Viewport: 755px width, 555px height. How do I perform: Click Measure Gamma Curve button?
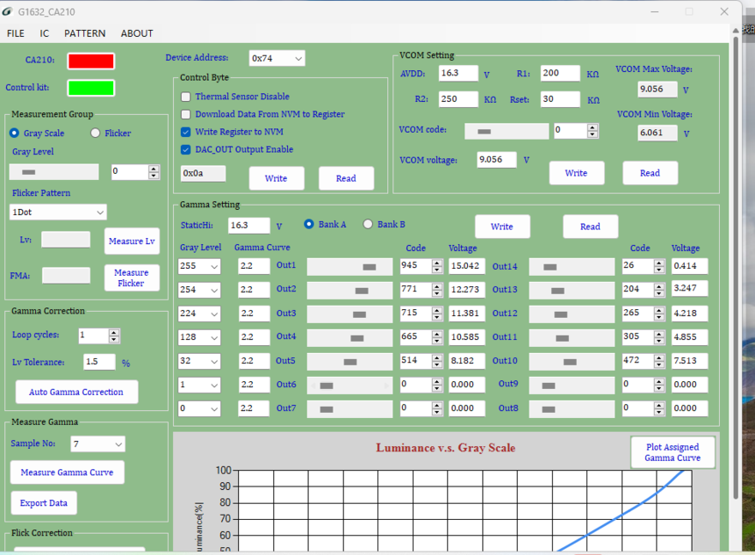68,472
